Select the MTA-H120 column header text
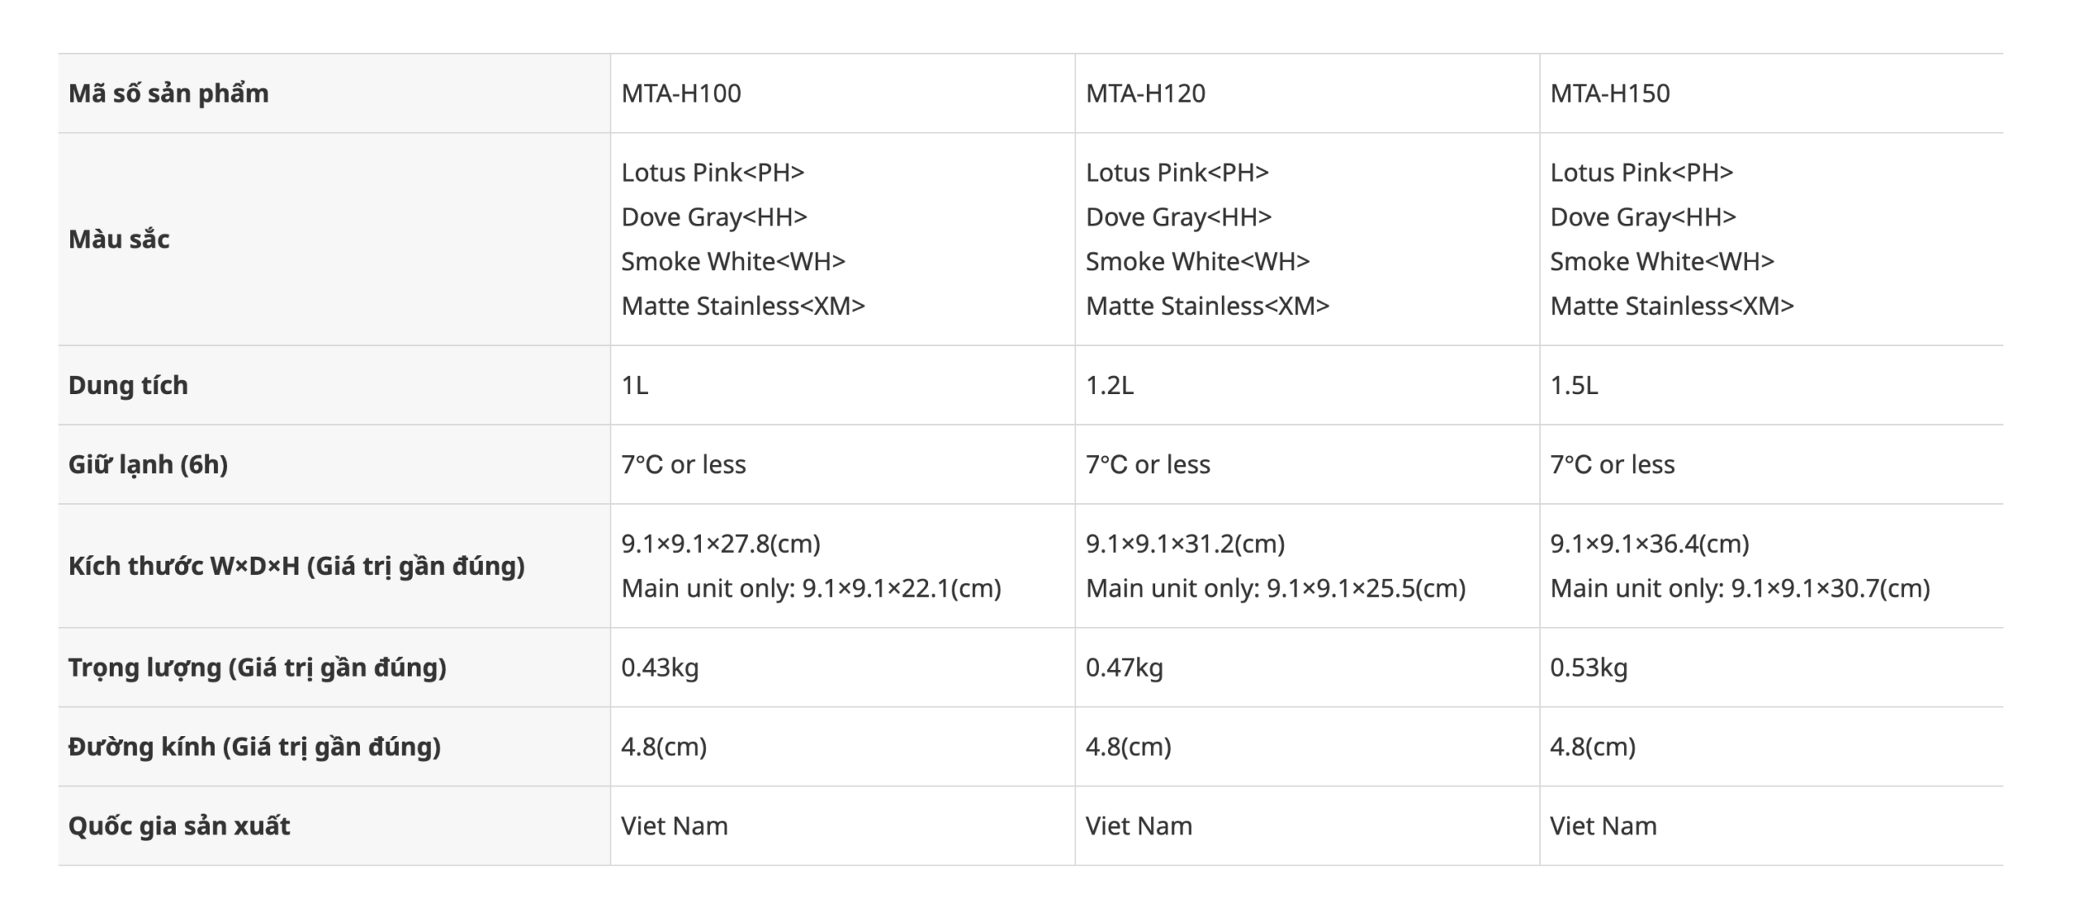The image size is (2084, 898). pyautogui.click(x=1145, y=94)
